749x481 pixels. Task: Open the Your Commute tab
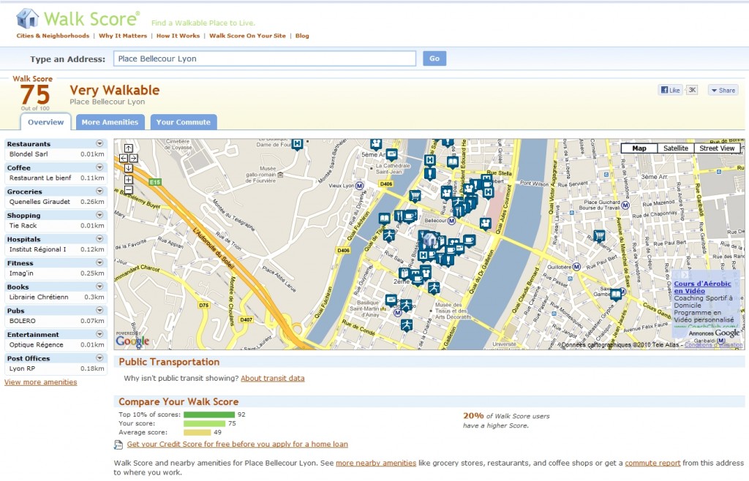(183, 122)
